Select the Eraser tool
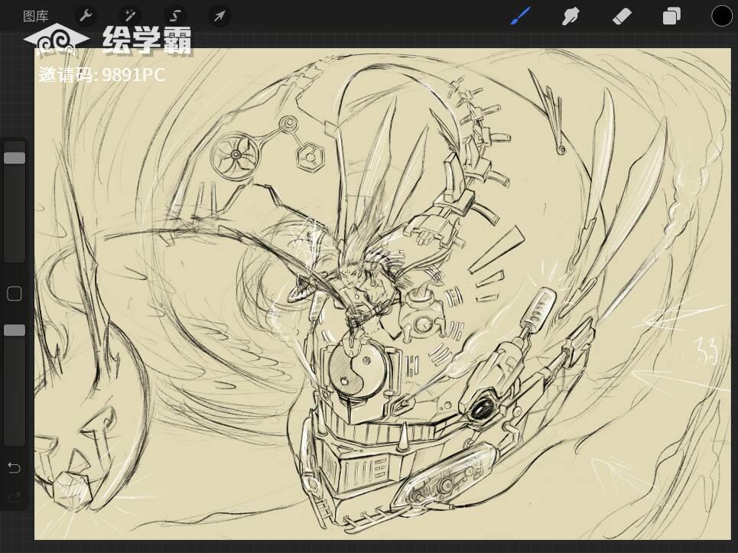Image resolution: width=738 pixels, height=553 pixels. tap(622, 17)
